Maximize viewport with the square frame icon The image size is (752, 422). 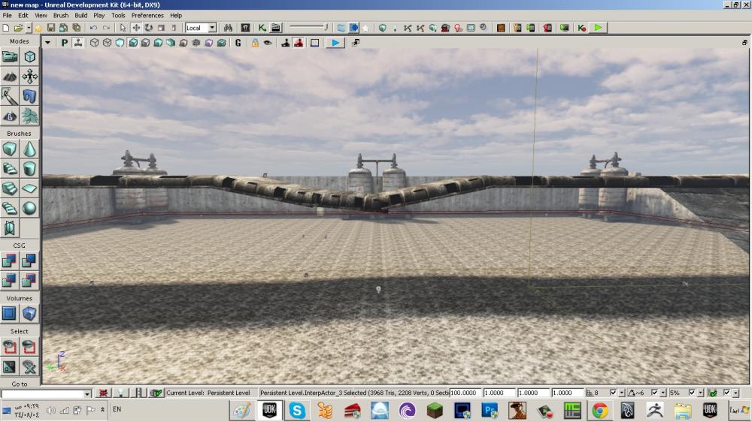[314, 43]
